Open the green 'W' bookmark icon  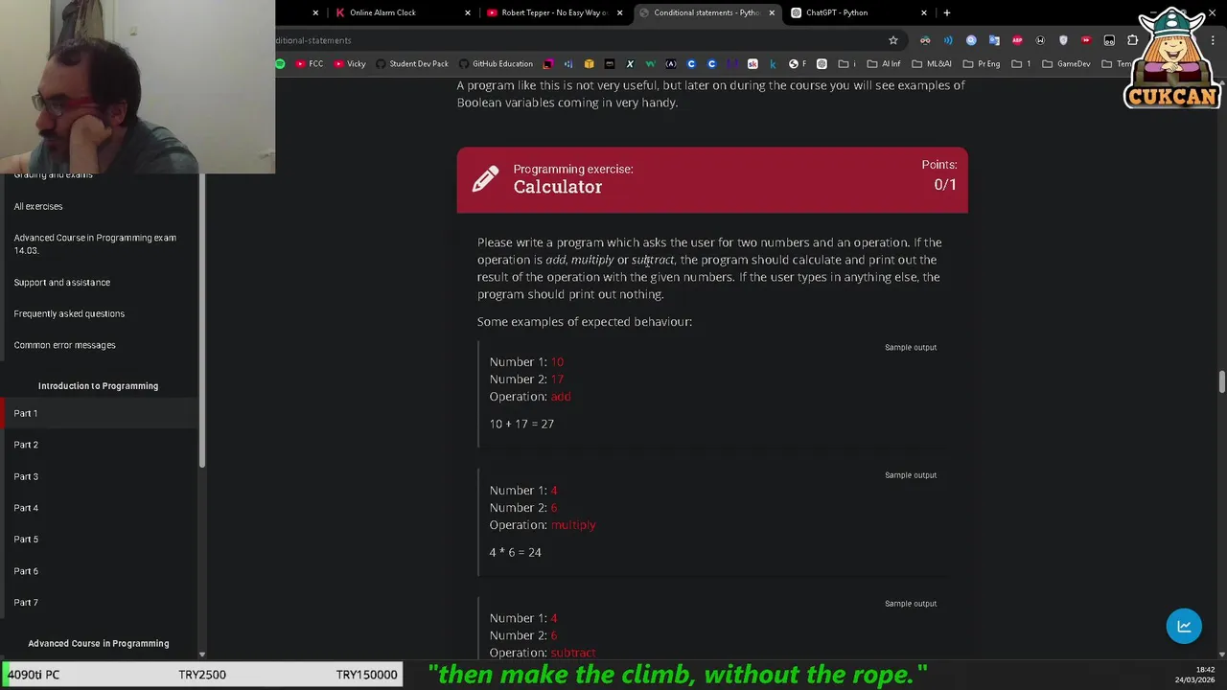pos(650,64)
